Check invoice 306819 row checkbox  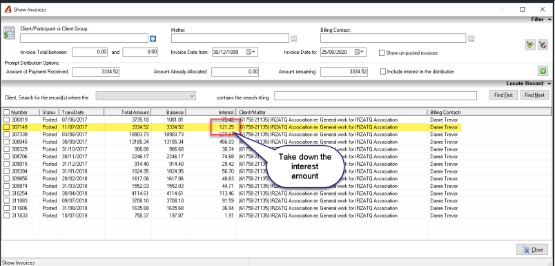coord(7,120)
